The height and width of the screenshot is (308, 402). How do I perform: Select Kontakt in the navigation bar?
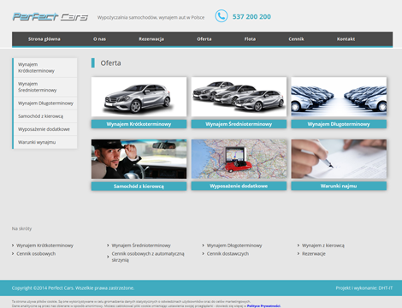(x=346, y=39)
